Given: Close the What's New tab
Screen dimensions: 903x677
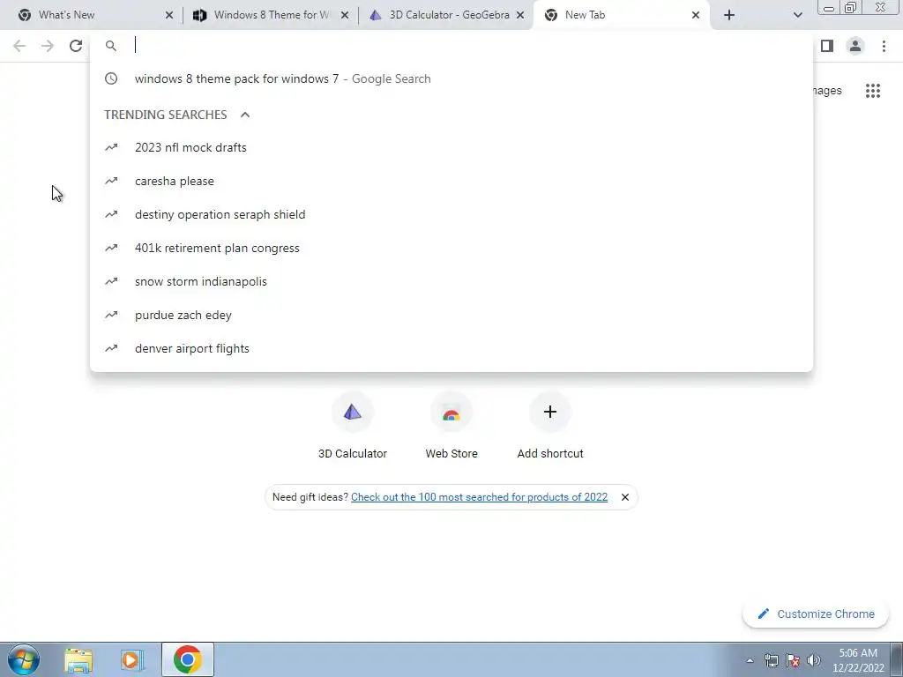Looking at the screenshot, I should tap(168, 15).
